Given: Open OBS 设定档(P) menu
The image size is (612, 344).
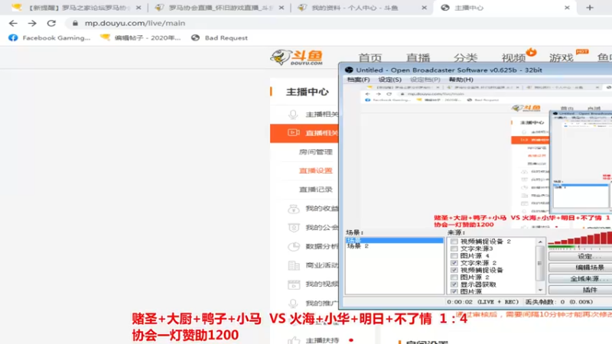Looking at the screenshot, I should pyautogui.click(x=425, y=80).
